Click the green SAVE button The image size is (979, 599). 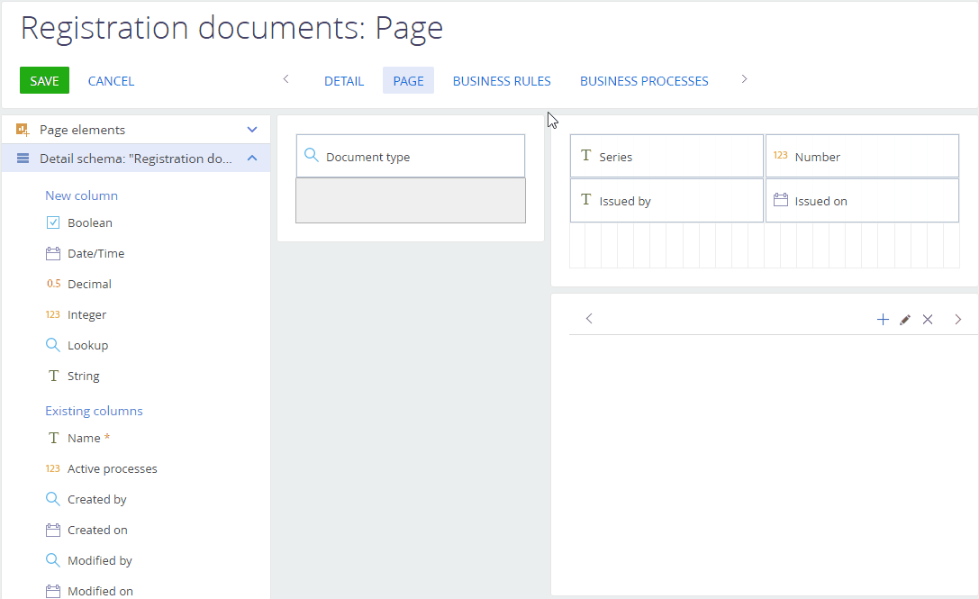click(44, 80)
